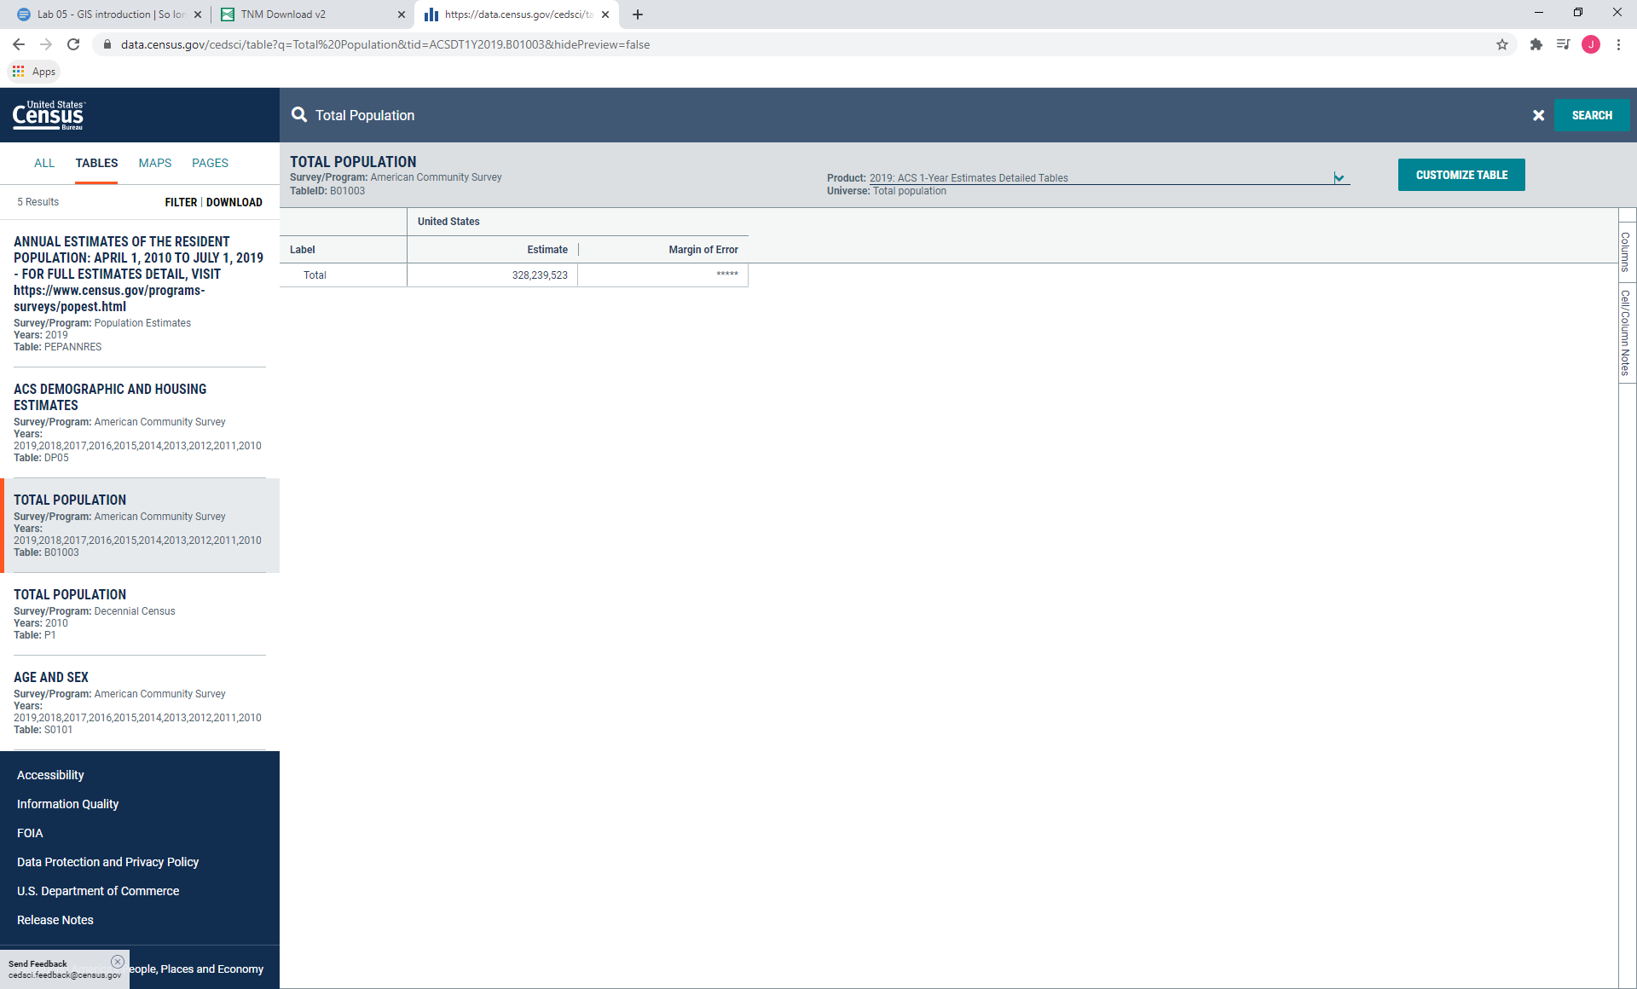1637x989 pixels.
Task: Close the data.census.gov tab
Action: [x=605, y=14]
